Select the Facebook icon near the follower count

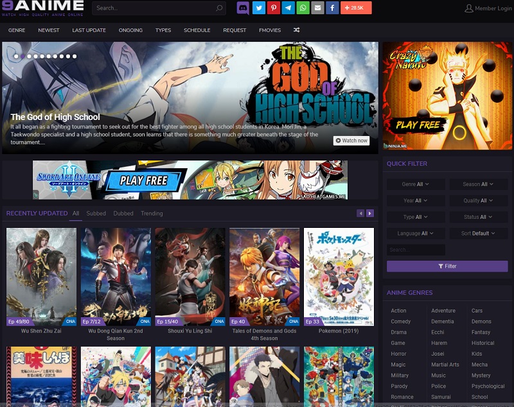pyautogui.click(x=333, y=8)
